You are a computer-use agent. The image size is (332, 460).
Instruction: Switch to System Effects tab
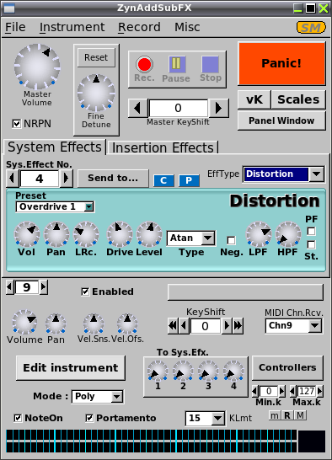coord(55,147)
